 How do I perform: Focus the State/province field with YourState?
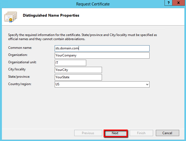tap(78, 77)
